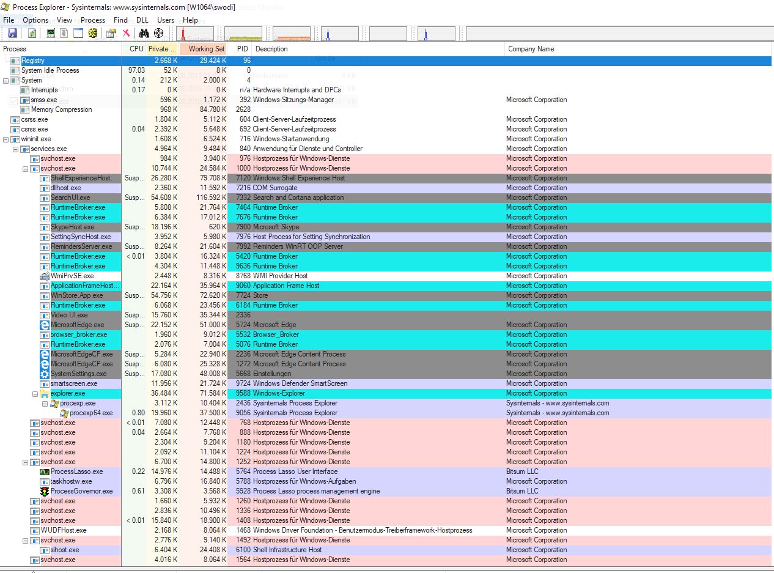
Task: Sort by the Description column header
Action: (x=378, y=49)
